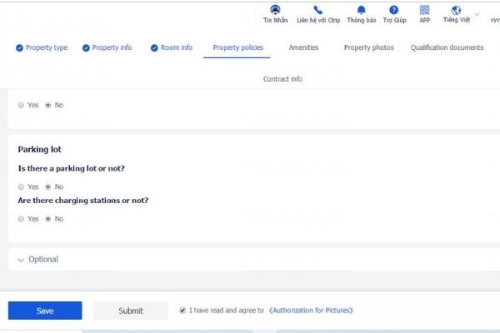Switch to the Amenities tab
Image resolution: width=500 pixels, height=333 pixels.
(303, 48)
